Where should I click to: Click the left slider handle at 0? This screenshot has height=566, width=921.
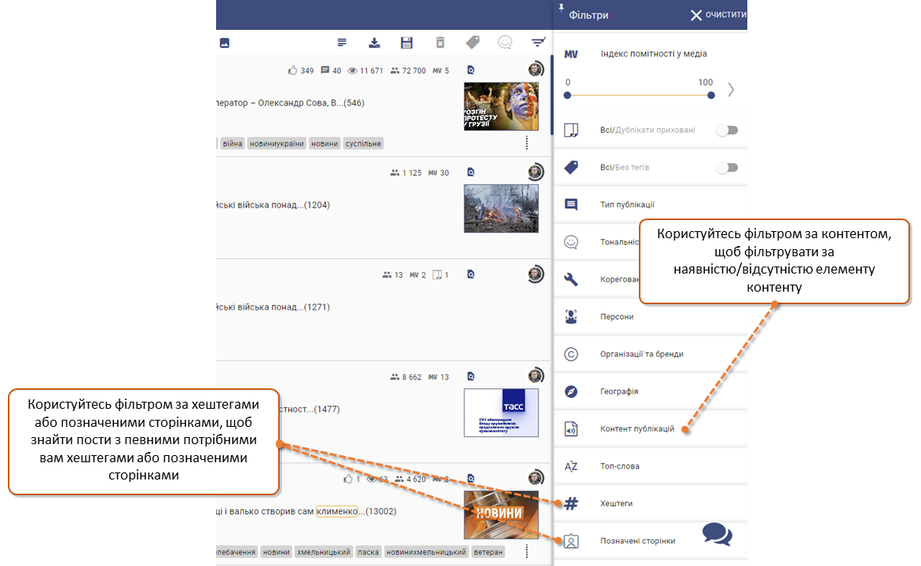[567, 95]
